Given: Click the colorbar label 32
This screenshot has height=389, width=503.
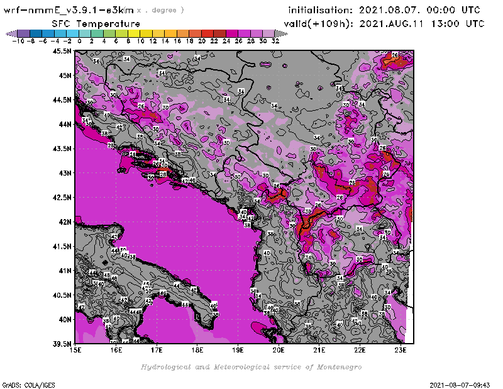Looking at the screenshot, I should (x=275, y=42).
